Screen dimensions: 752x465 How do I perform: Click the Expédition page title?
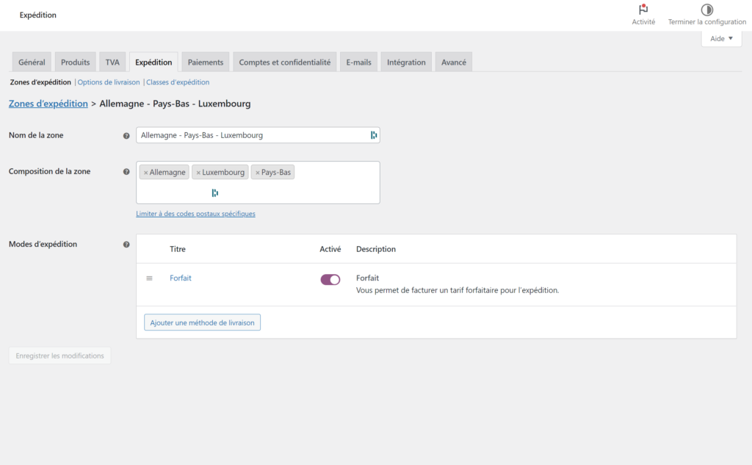[x=38, y=15]
